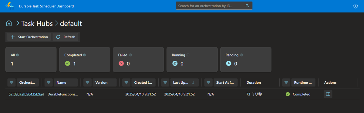Click the default breadcrumb item
This screenshot has height=113, width=364.
coord(71,23)
